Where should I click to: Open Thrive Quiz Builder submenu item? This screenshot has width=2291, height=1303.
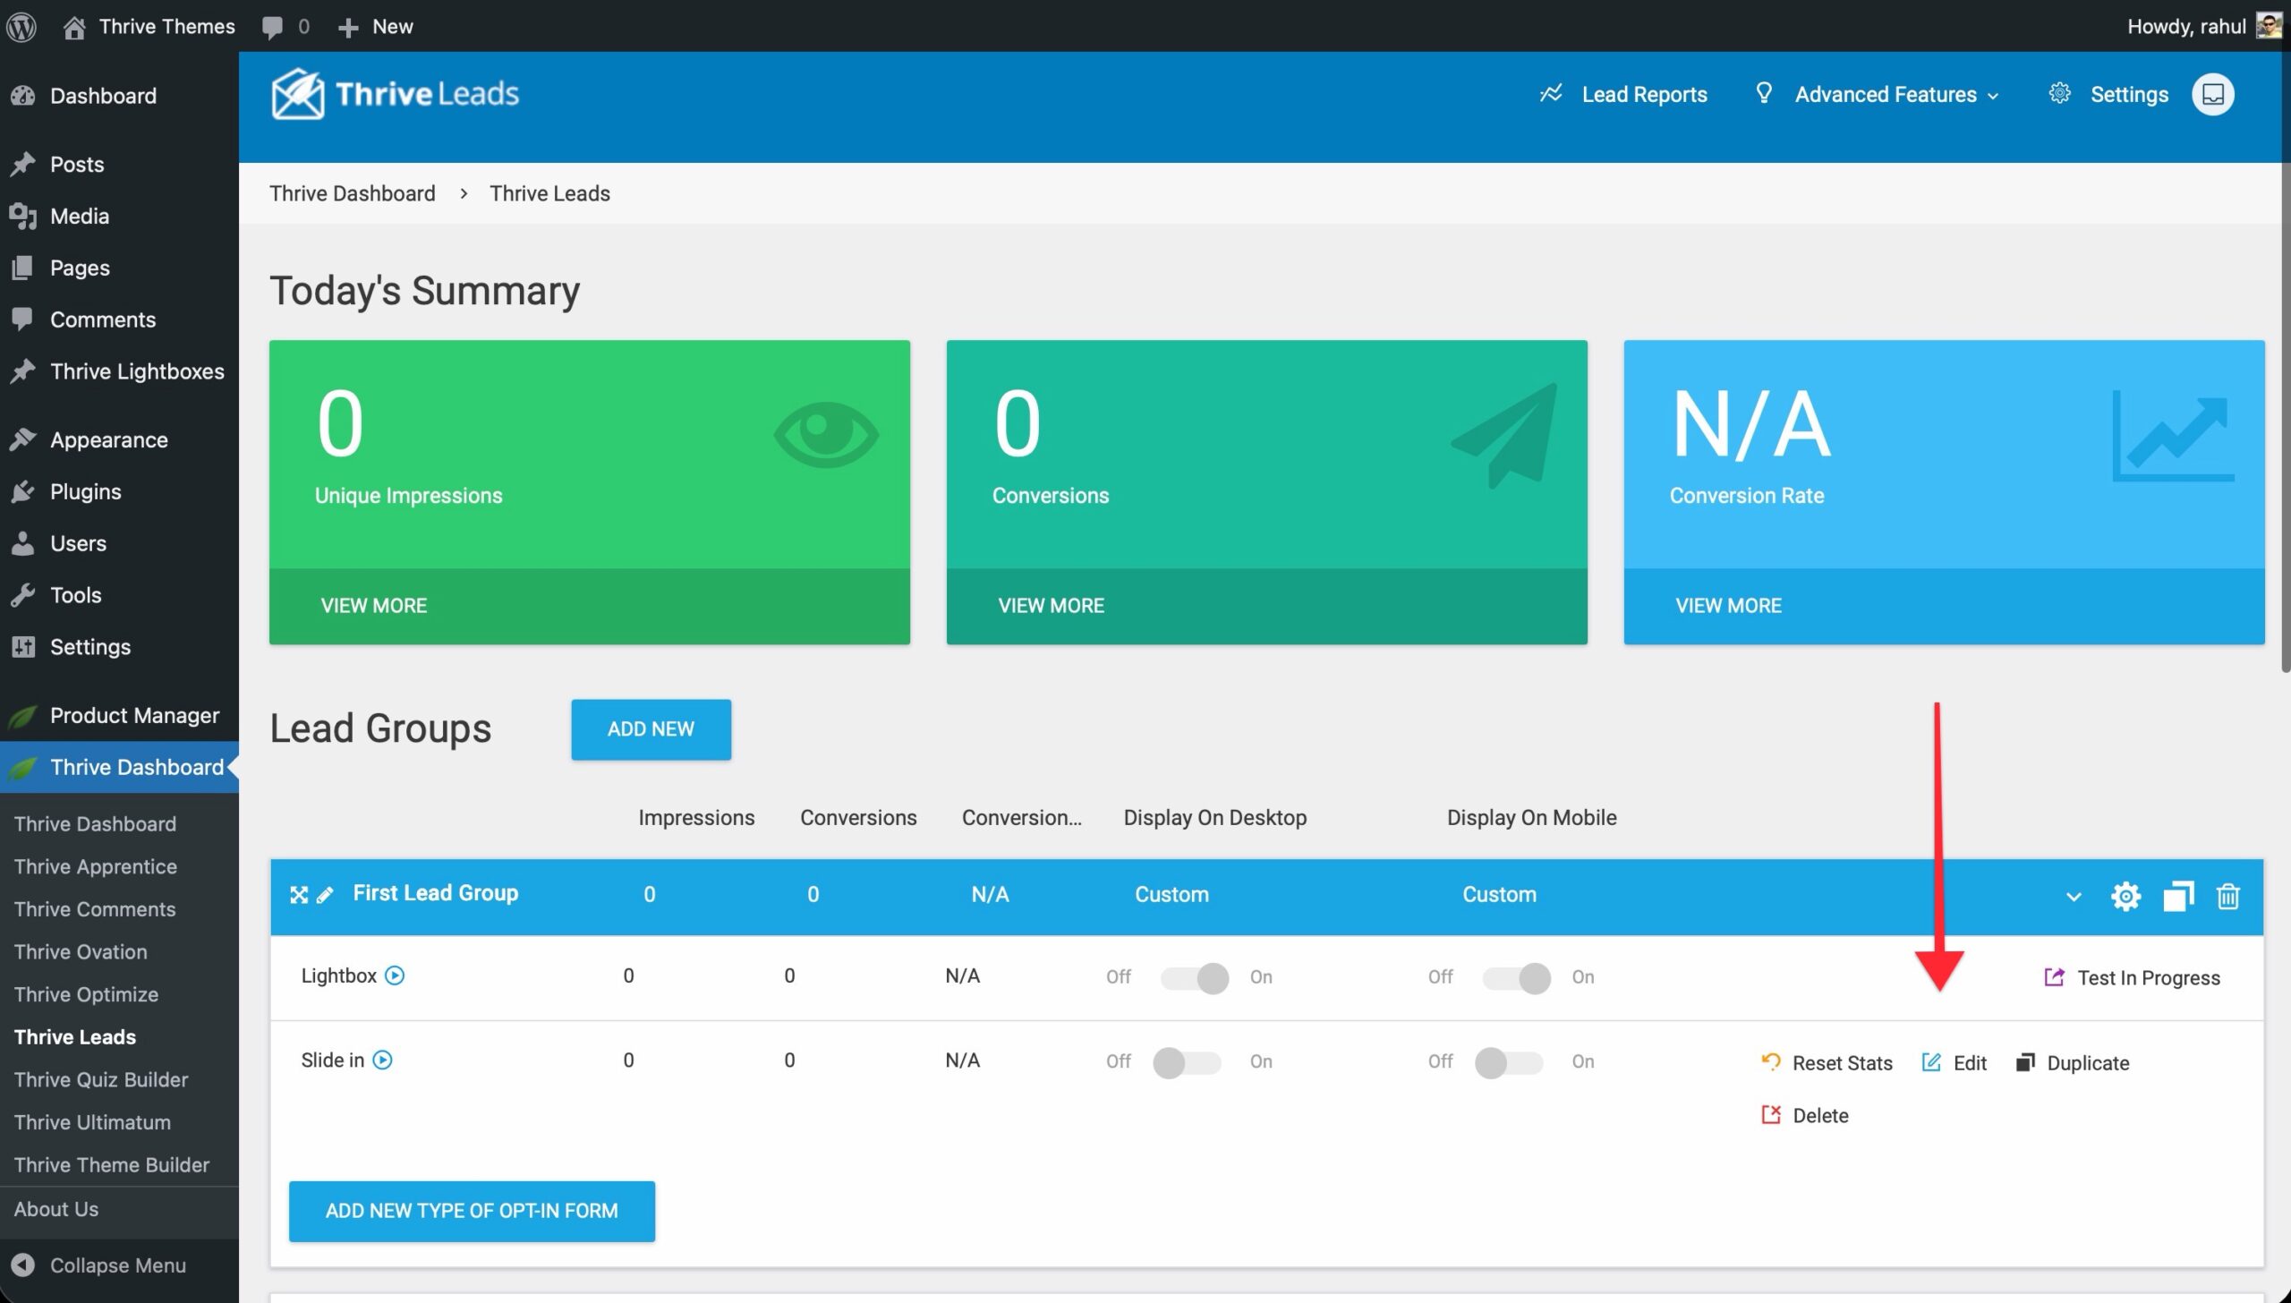101,1079
